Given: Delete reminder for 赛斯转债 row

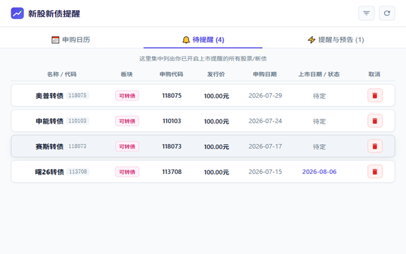Looking at the screenshot, I should point(375,146).
